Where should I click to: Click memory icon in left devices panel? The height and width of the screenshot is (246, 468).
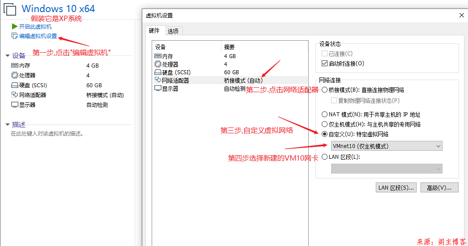click(x=15, y=65)
